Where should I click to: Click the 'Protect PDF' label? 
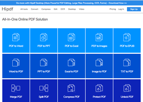point(99,97)
